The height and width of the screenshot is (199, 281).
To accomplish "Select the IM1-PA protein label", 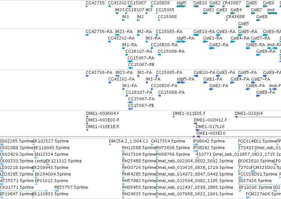I will coord(130,86).
